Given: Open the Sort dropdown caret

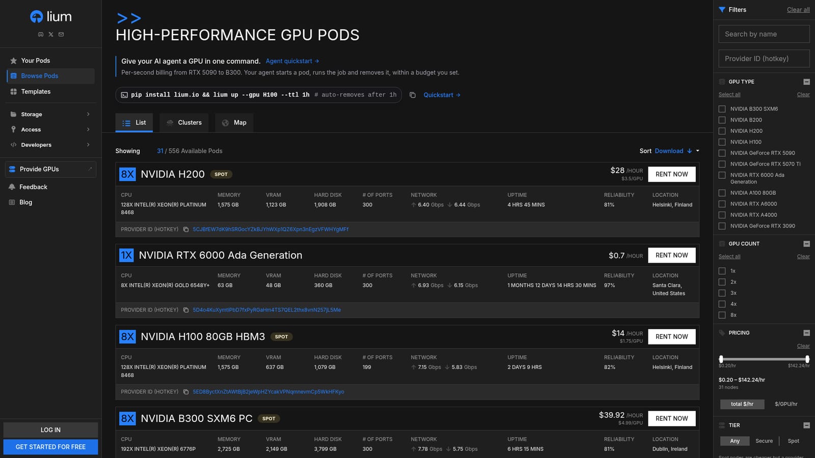Looking at the screenshot, I should coord(697,151).
